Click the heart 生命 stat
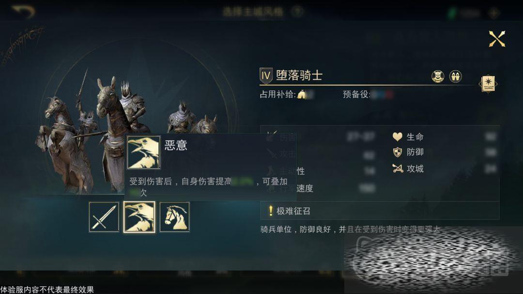Viewport: 523px width, 294px height. coord(408,136)
